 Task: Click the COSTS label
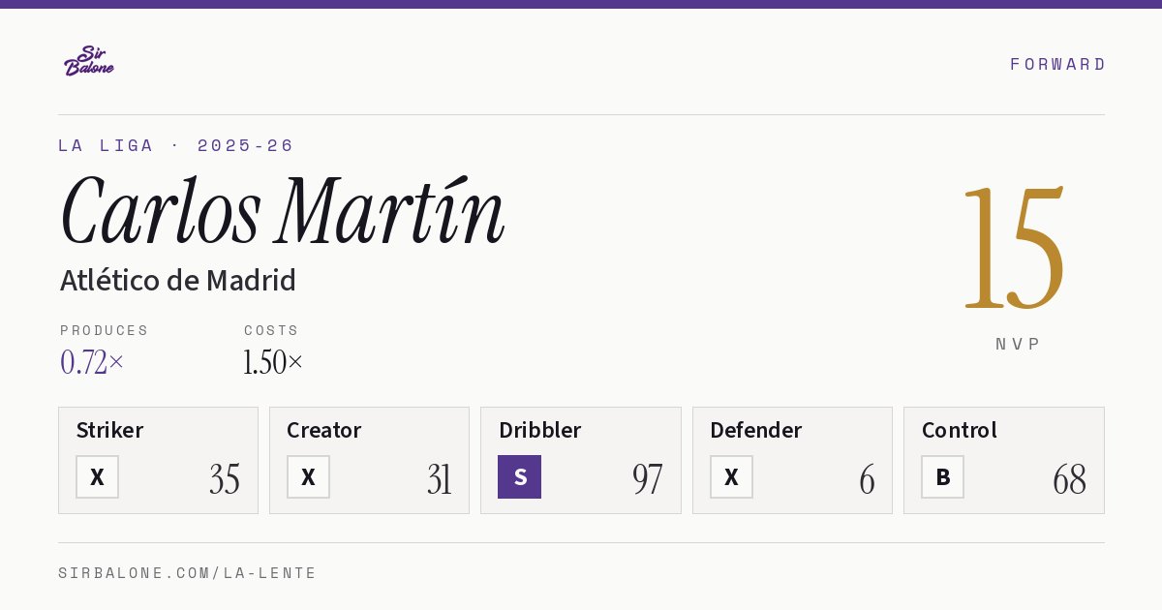click(272, 330)
